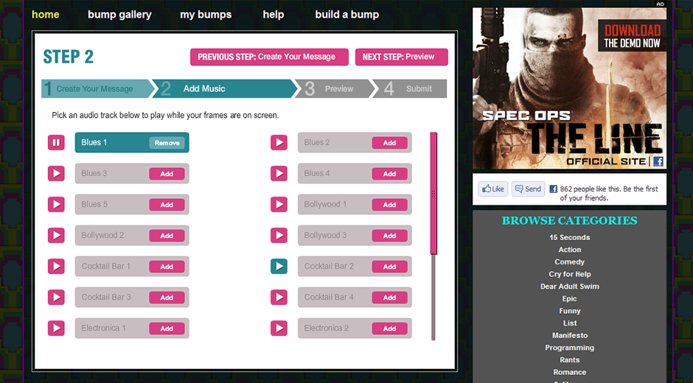Preview the Bollywood 1 track

tap(279, 205)
